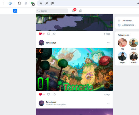Viewport: 139px width, 115px height.
Task: Open the Terraria 01 artwork image
Action: (74, 70)
